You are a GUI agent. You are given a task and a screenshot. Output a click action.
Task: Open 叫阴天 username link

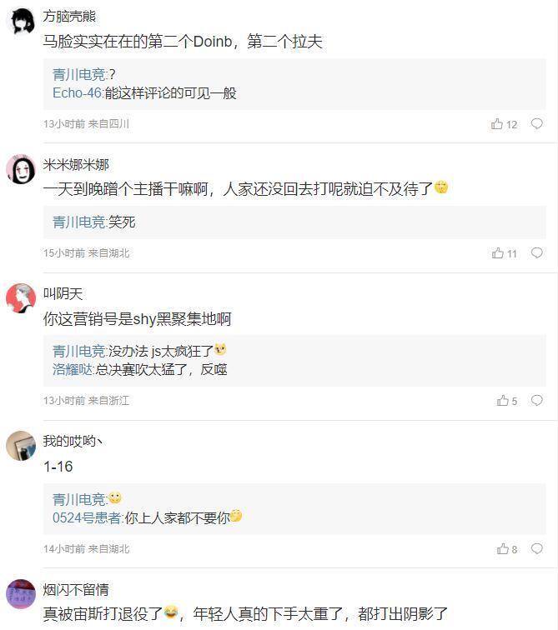(63, 293)
